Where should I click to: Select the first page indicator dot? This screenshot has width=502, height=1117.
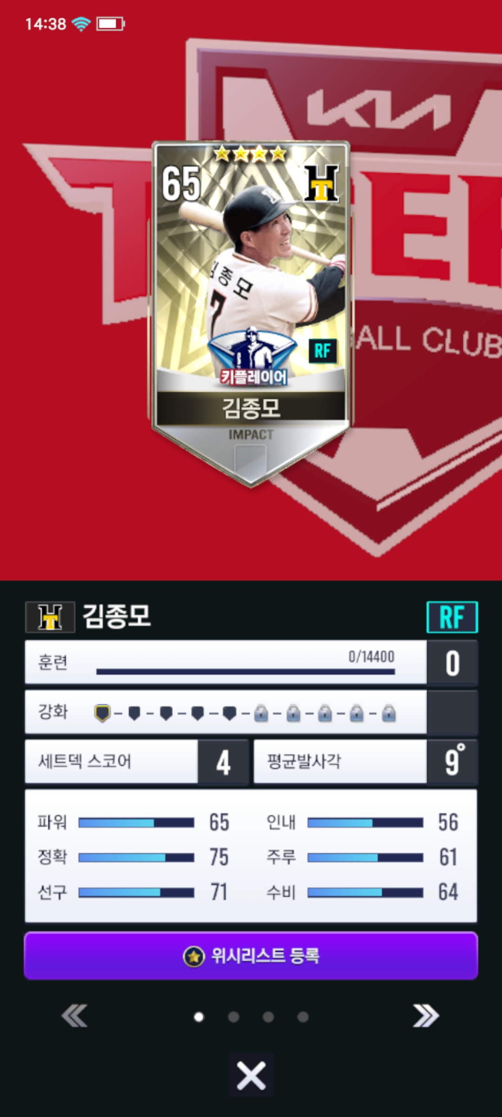198,1017
